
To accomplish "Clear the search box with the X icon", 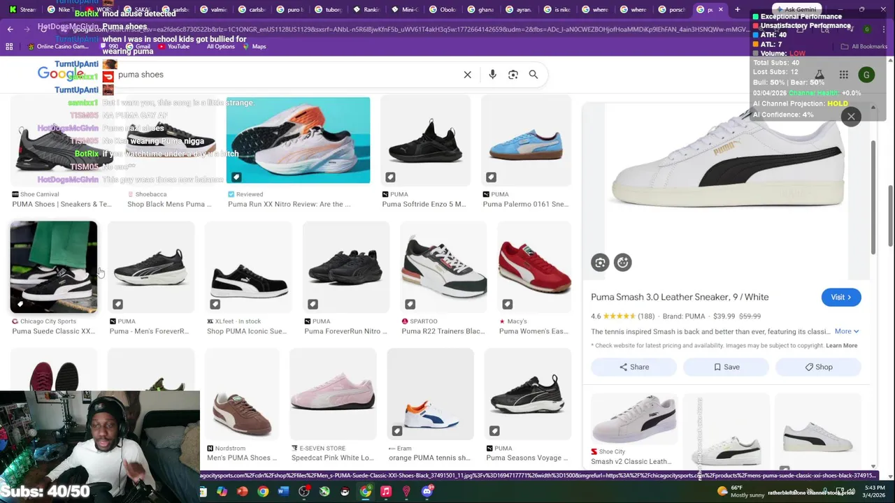I will [468, 75].
